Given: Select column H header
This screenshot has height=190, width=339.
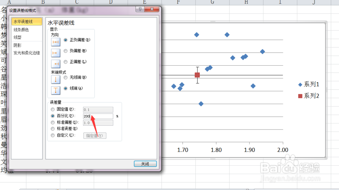Looking at the screenshot, I should pyautogui.click(x=246, y=2).
